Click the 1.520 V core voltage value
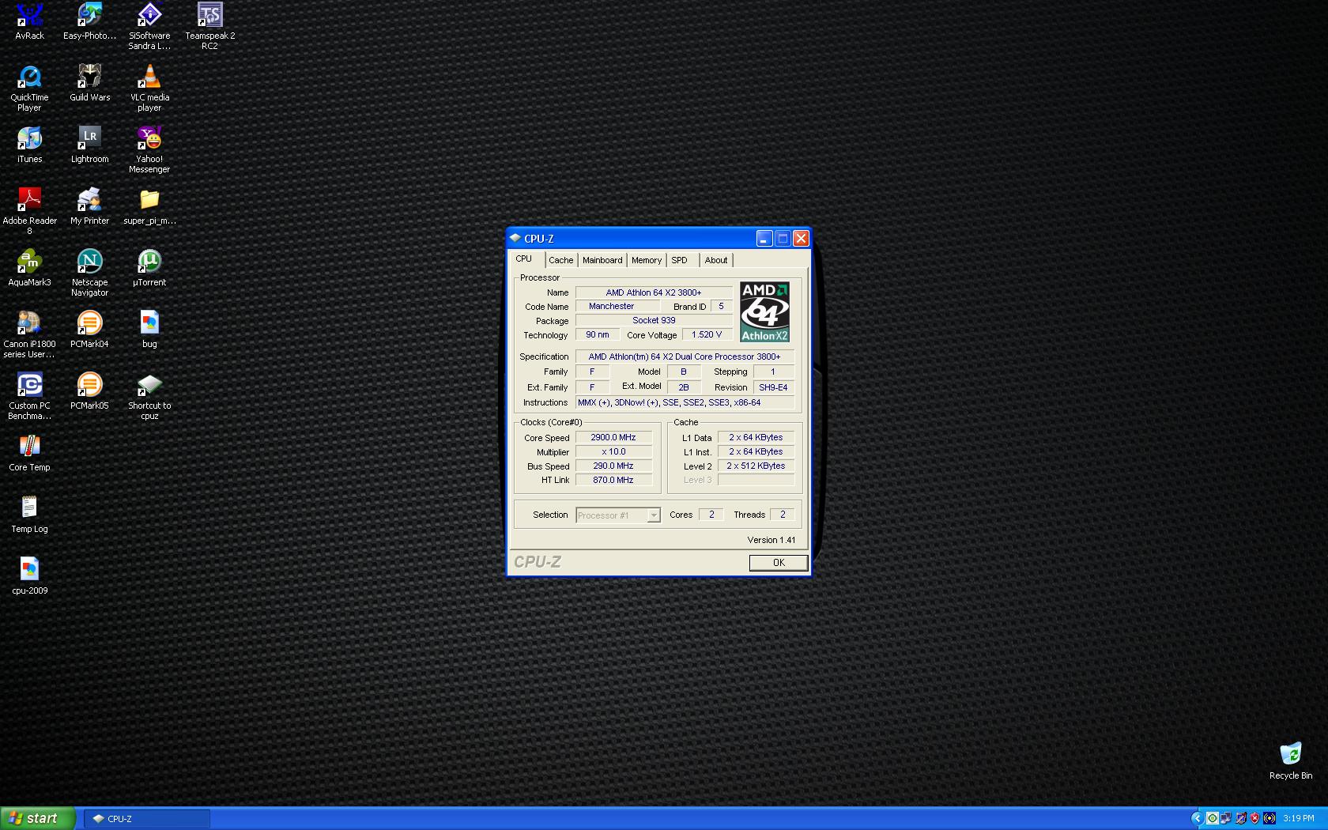This screenshot has height=830, width=1328. click(x=707, y=335)
